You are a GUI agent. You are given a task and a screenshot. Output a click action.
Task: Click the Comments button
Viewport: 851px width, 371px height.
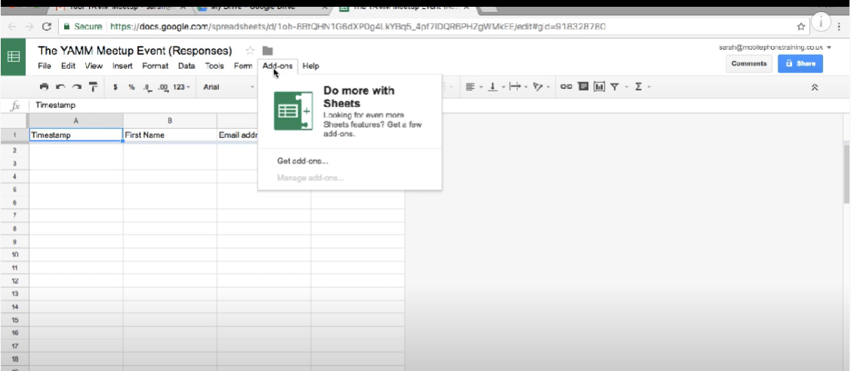pos(749,63)
